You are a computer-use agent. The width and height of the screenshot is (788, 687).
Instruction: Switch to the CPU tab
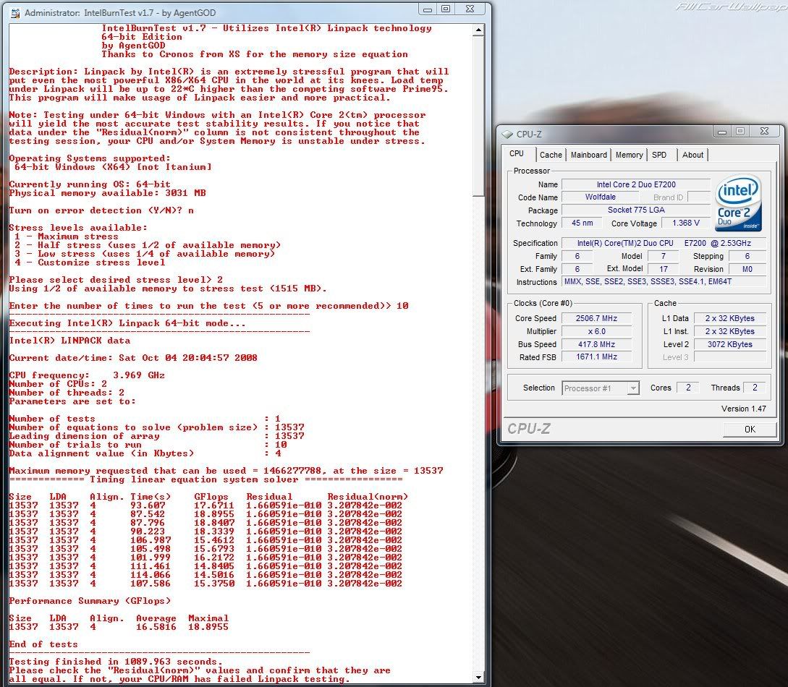(517, 153)
